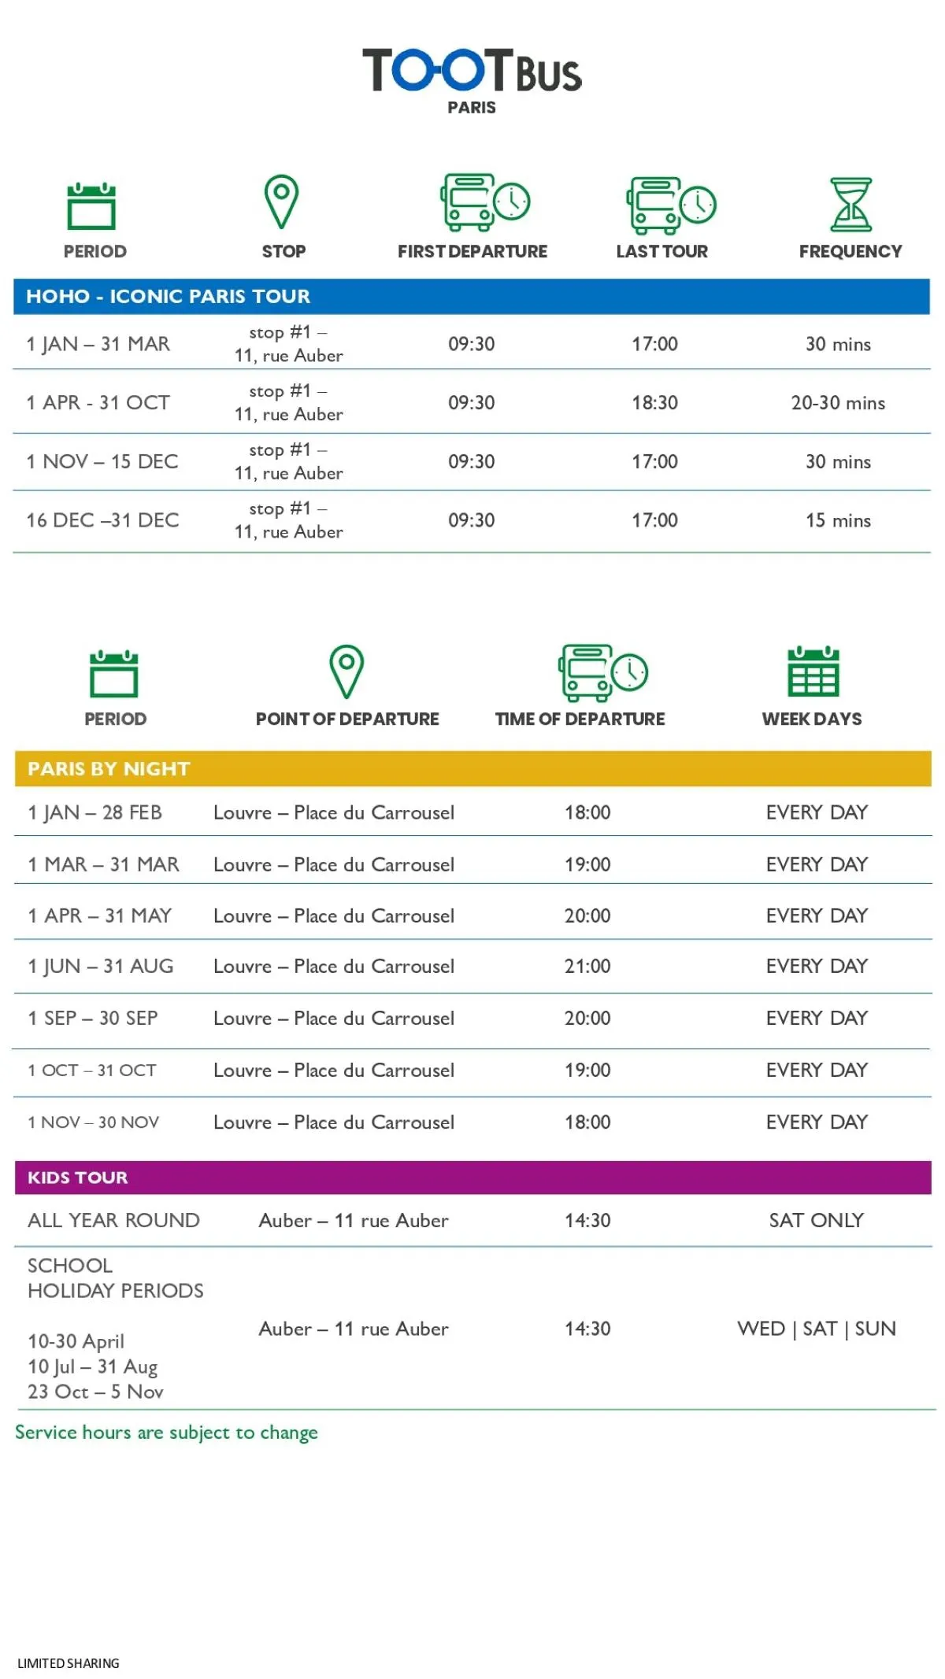Click the location pin icon above Stop
This screenshot has height=1679, width=945.
(x=281, y=202)
